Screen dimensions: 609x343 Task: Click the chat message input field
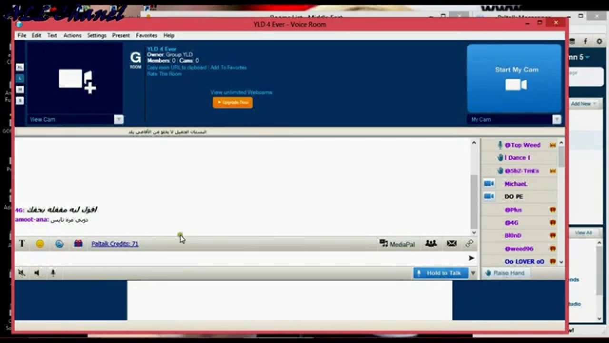click(x=241, y=258)
